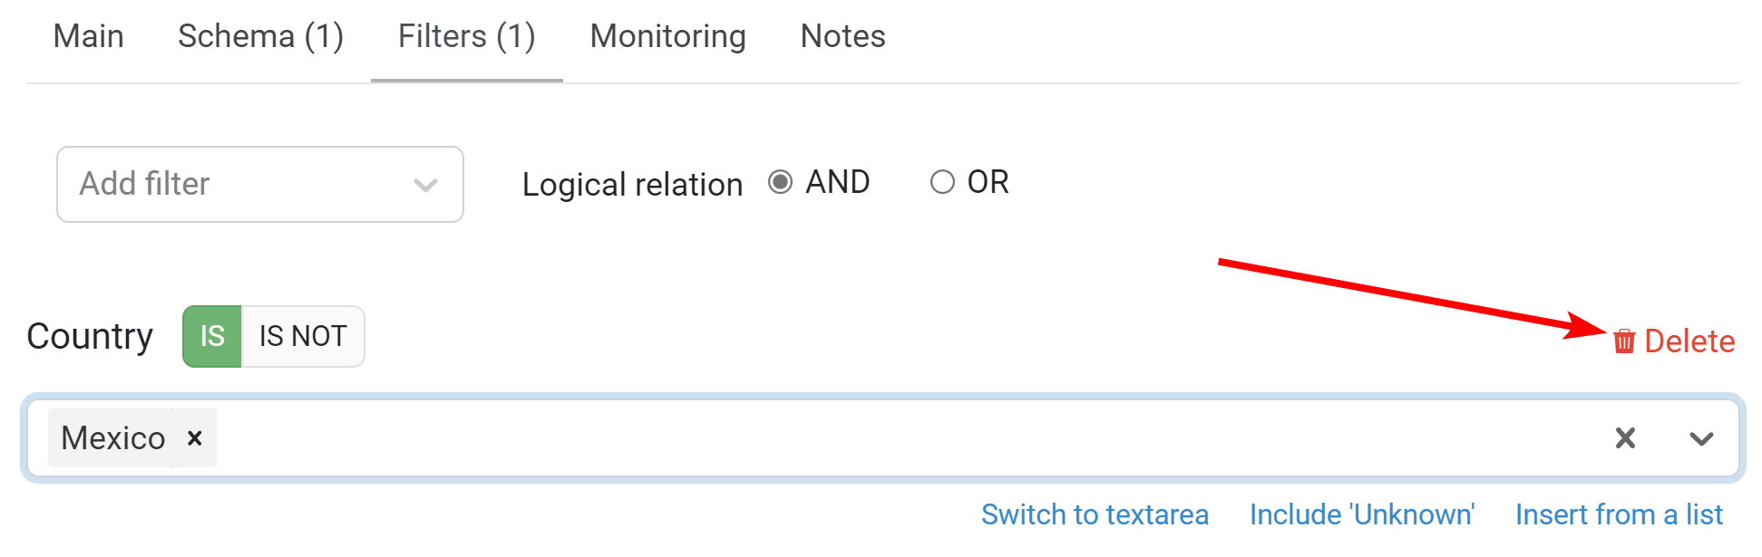Select the OR logical relation
This screenshot has width=1762, height=557.
pos(942,182)
